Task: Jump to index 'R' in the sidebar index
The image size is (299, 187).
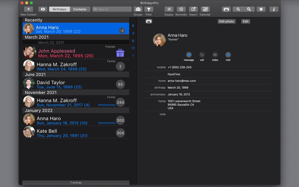Action: 133,26
